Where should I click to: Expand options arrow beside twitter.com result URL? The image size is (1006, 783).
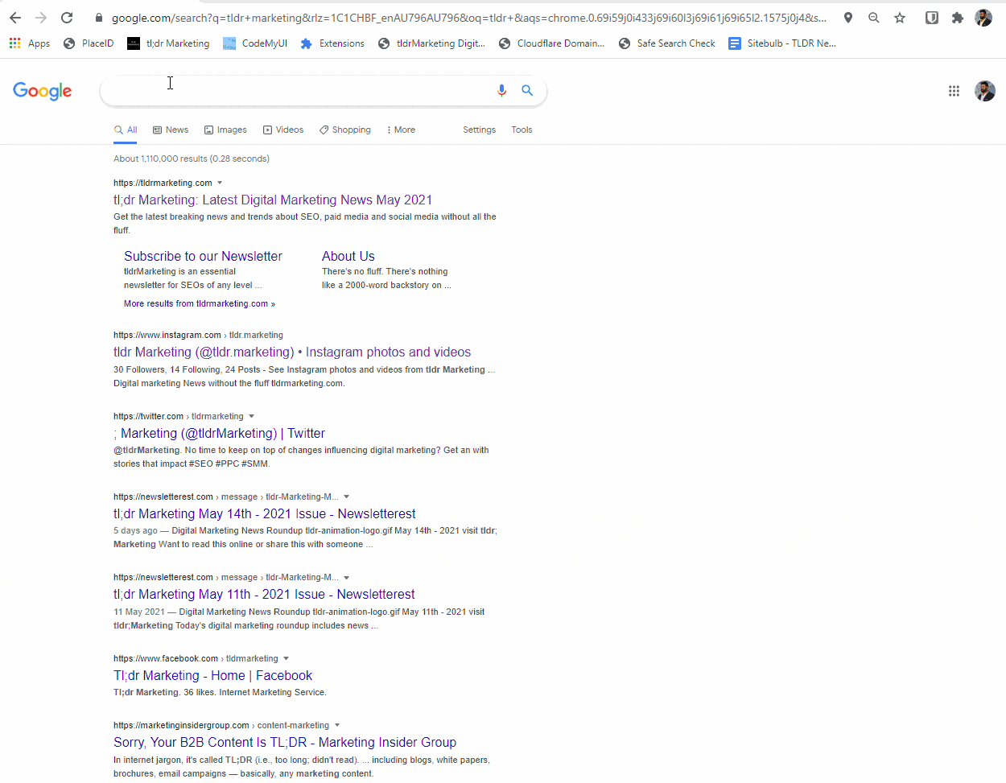tap(251, 416)
